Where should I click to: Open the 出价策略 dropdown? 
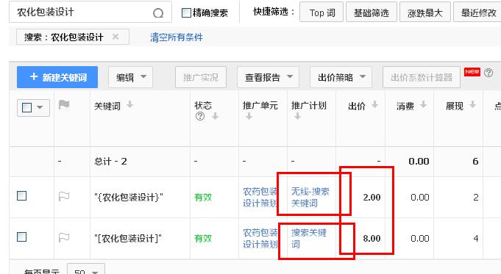[341, 77]
